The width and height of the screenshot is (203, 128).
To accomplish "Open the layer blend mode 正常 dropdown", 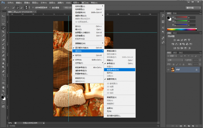I will 175,60.
